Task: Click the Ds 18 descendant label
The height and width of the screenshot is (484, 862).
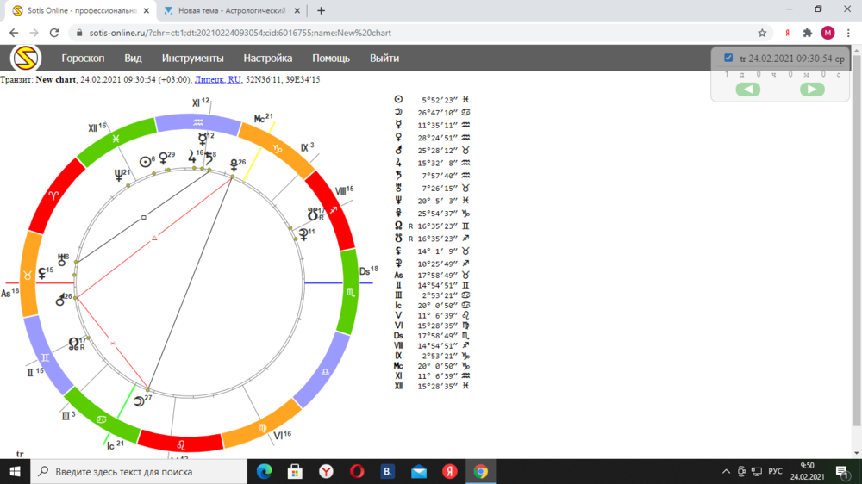Action: pos(368,270)
